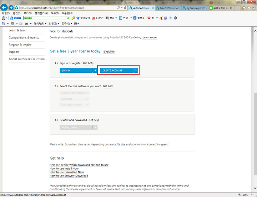257x197 pixels.
Task: Open About Autodesk Education in sidebar
Action: (26, 59)
